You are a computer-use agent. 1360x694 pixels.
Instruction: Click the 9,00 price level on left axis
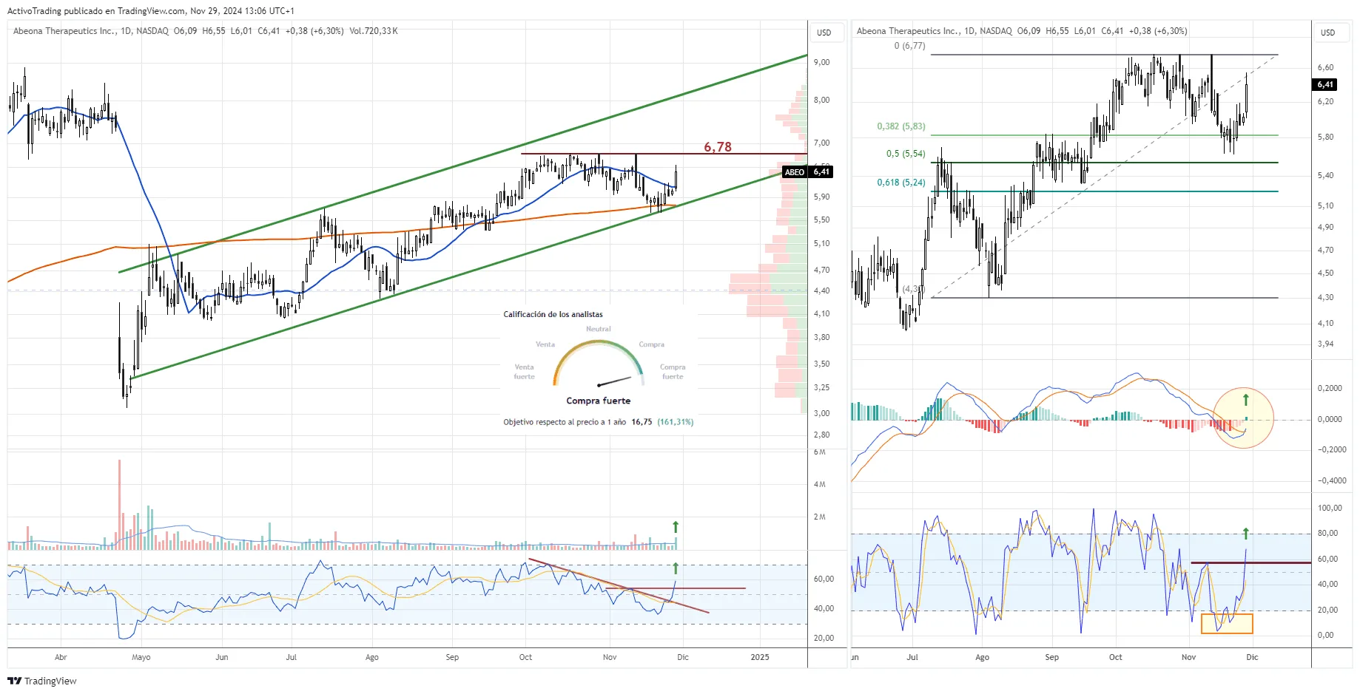pos(821,62)
